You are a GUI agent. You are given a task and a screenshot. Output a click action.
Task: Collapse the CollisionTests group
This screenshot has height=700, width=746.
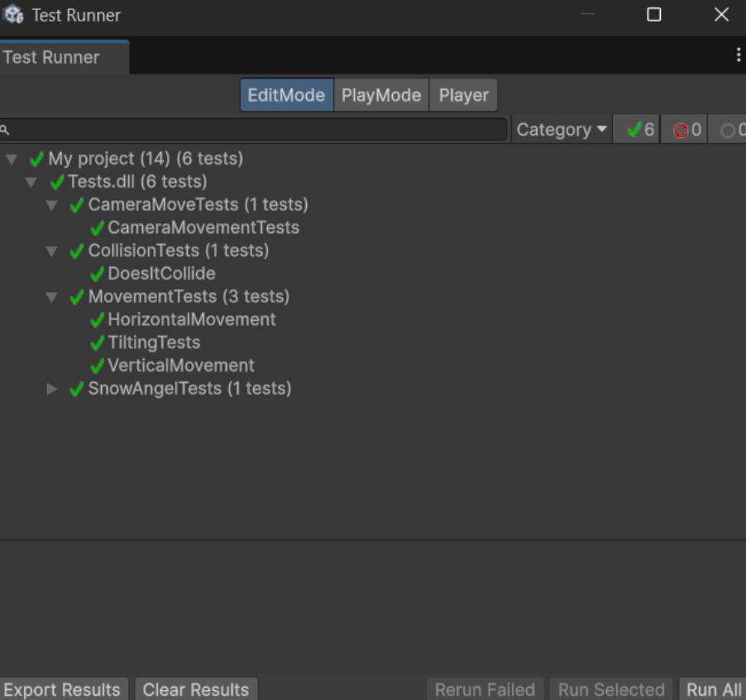pyautogui.click(x=51, y=251)
